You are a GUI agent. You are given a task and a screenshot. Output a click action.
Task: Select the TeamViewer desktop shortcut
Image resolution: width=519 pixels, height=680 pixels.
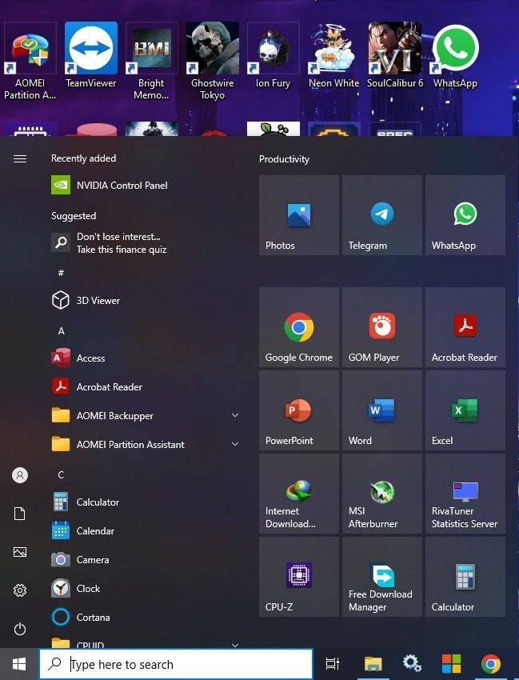click(x=91, y=55)
